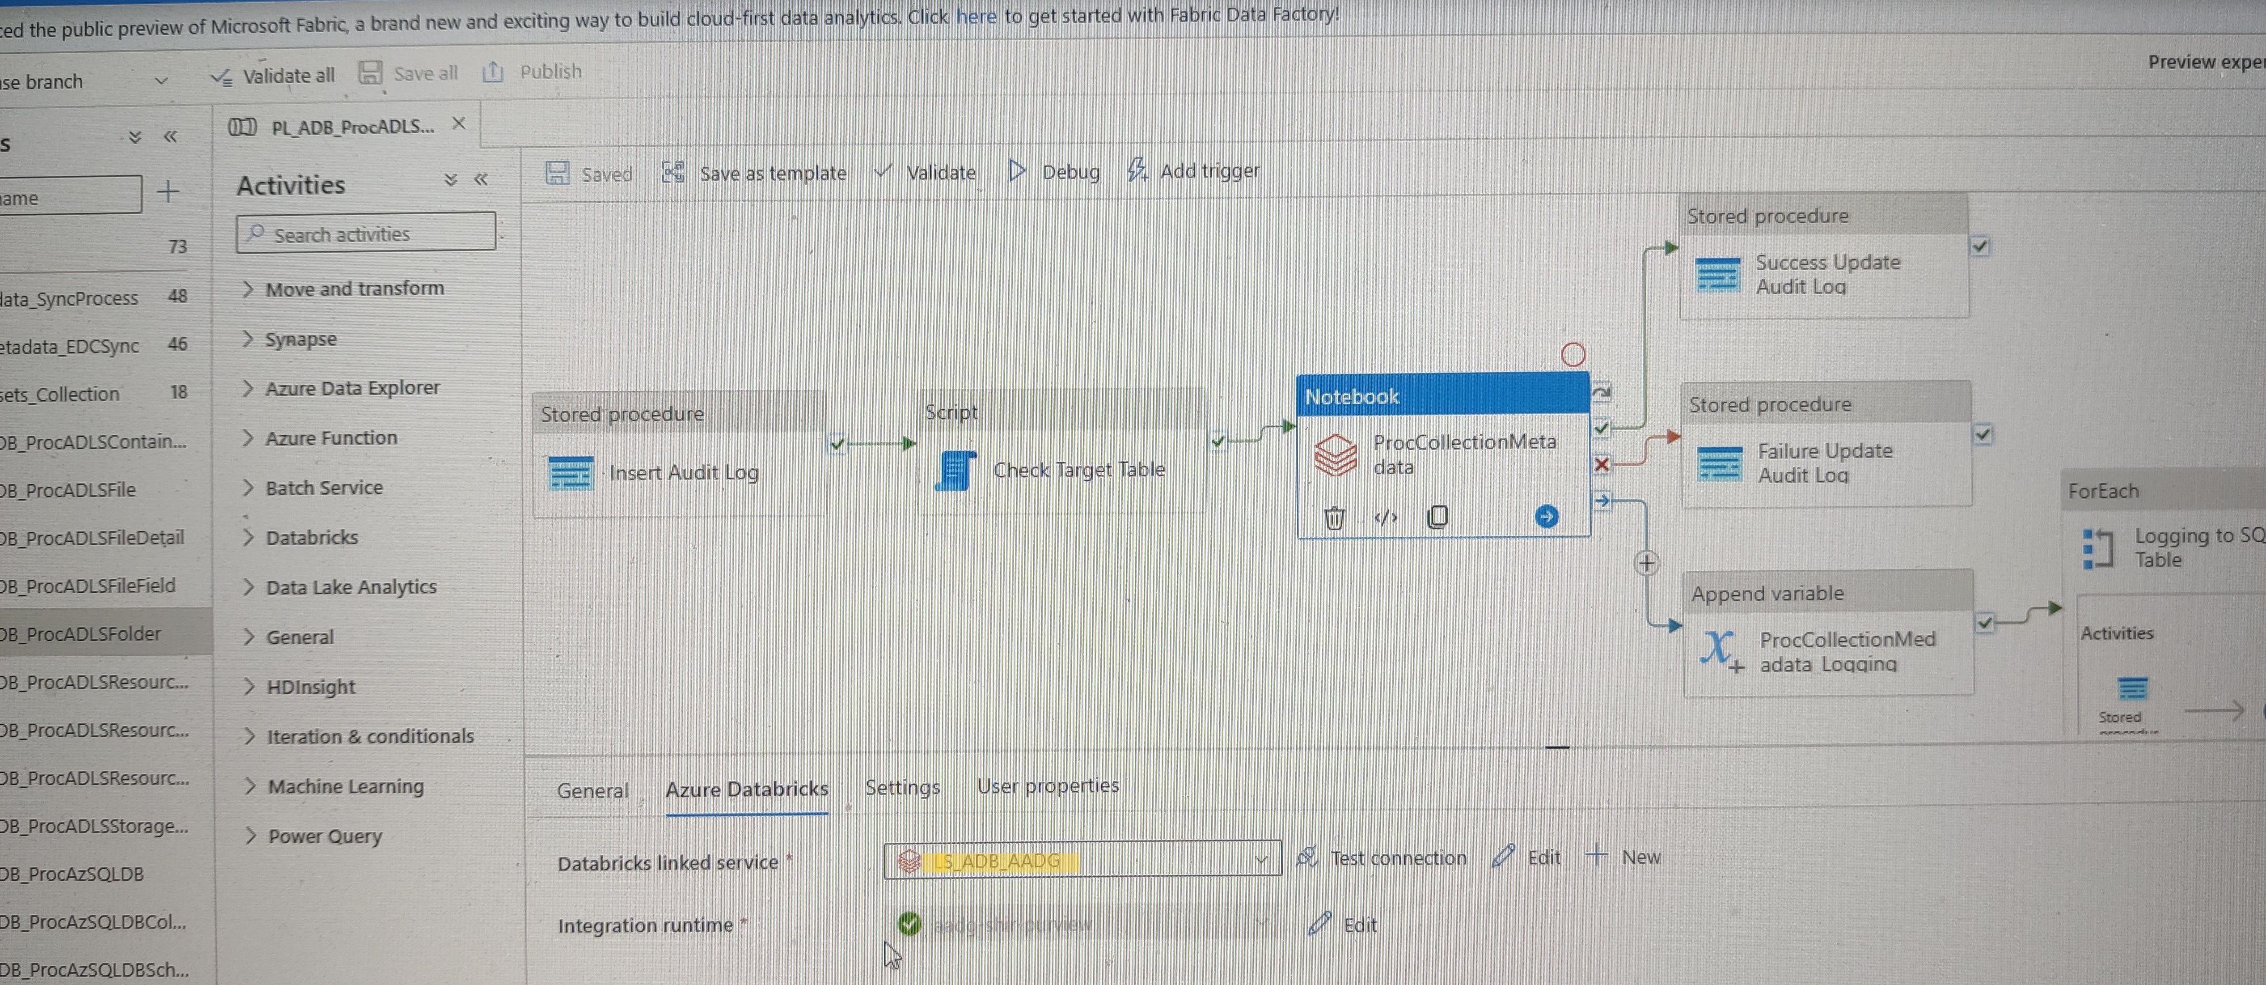2266x985 pixels.
Task: Click the Insert Audit Log stored procedure icon
Action: pyautogui.click(x=570, y=473)
